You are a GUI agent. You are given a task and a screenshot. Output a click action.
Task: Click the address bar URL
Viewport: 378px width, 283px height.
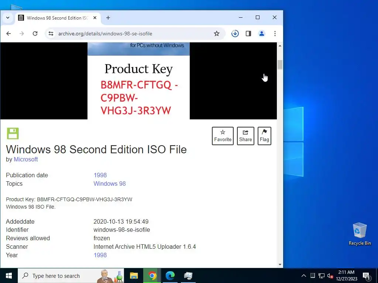click(x=105, y=34)
